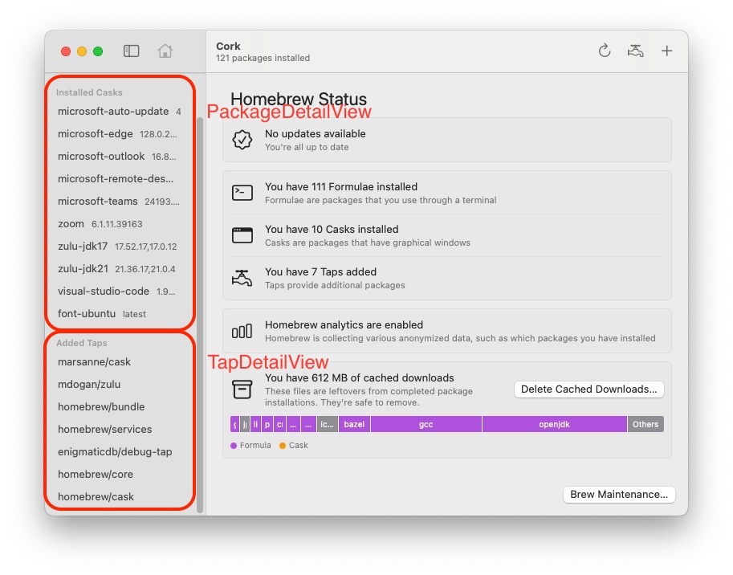
Task: Select the homebrew/services tap
Action: [x=120, y=429]
